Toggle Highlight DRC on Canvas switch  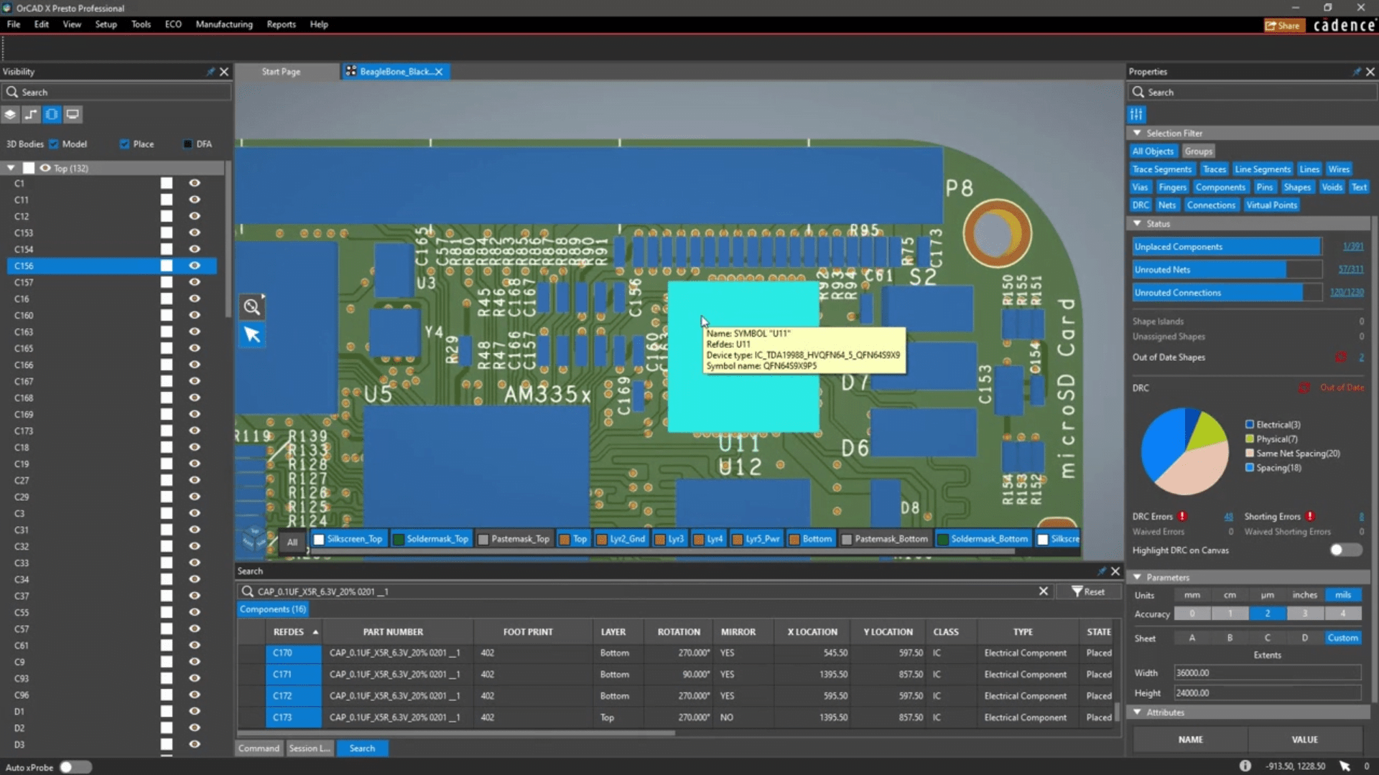(1345, 550)
